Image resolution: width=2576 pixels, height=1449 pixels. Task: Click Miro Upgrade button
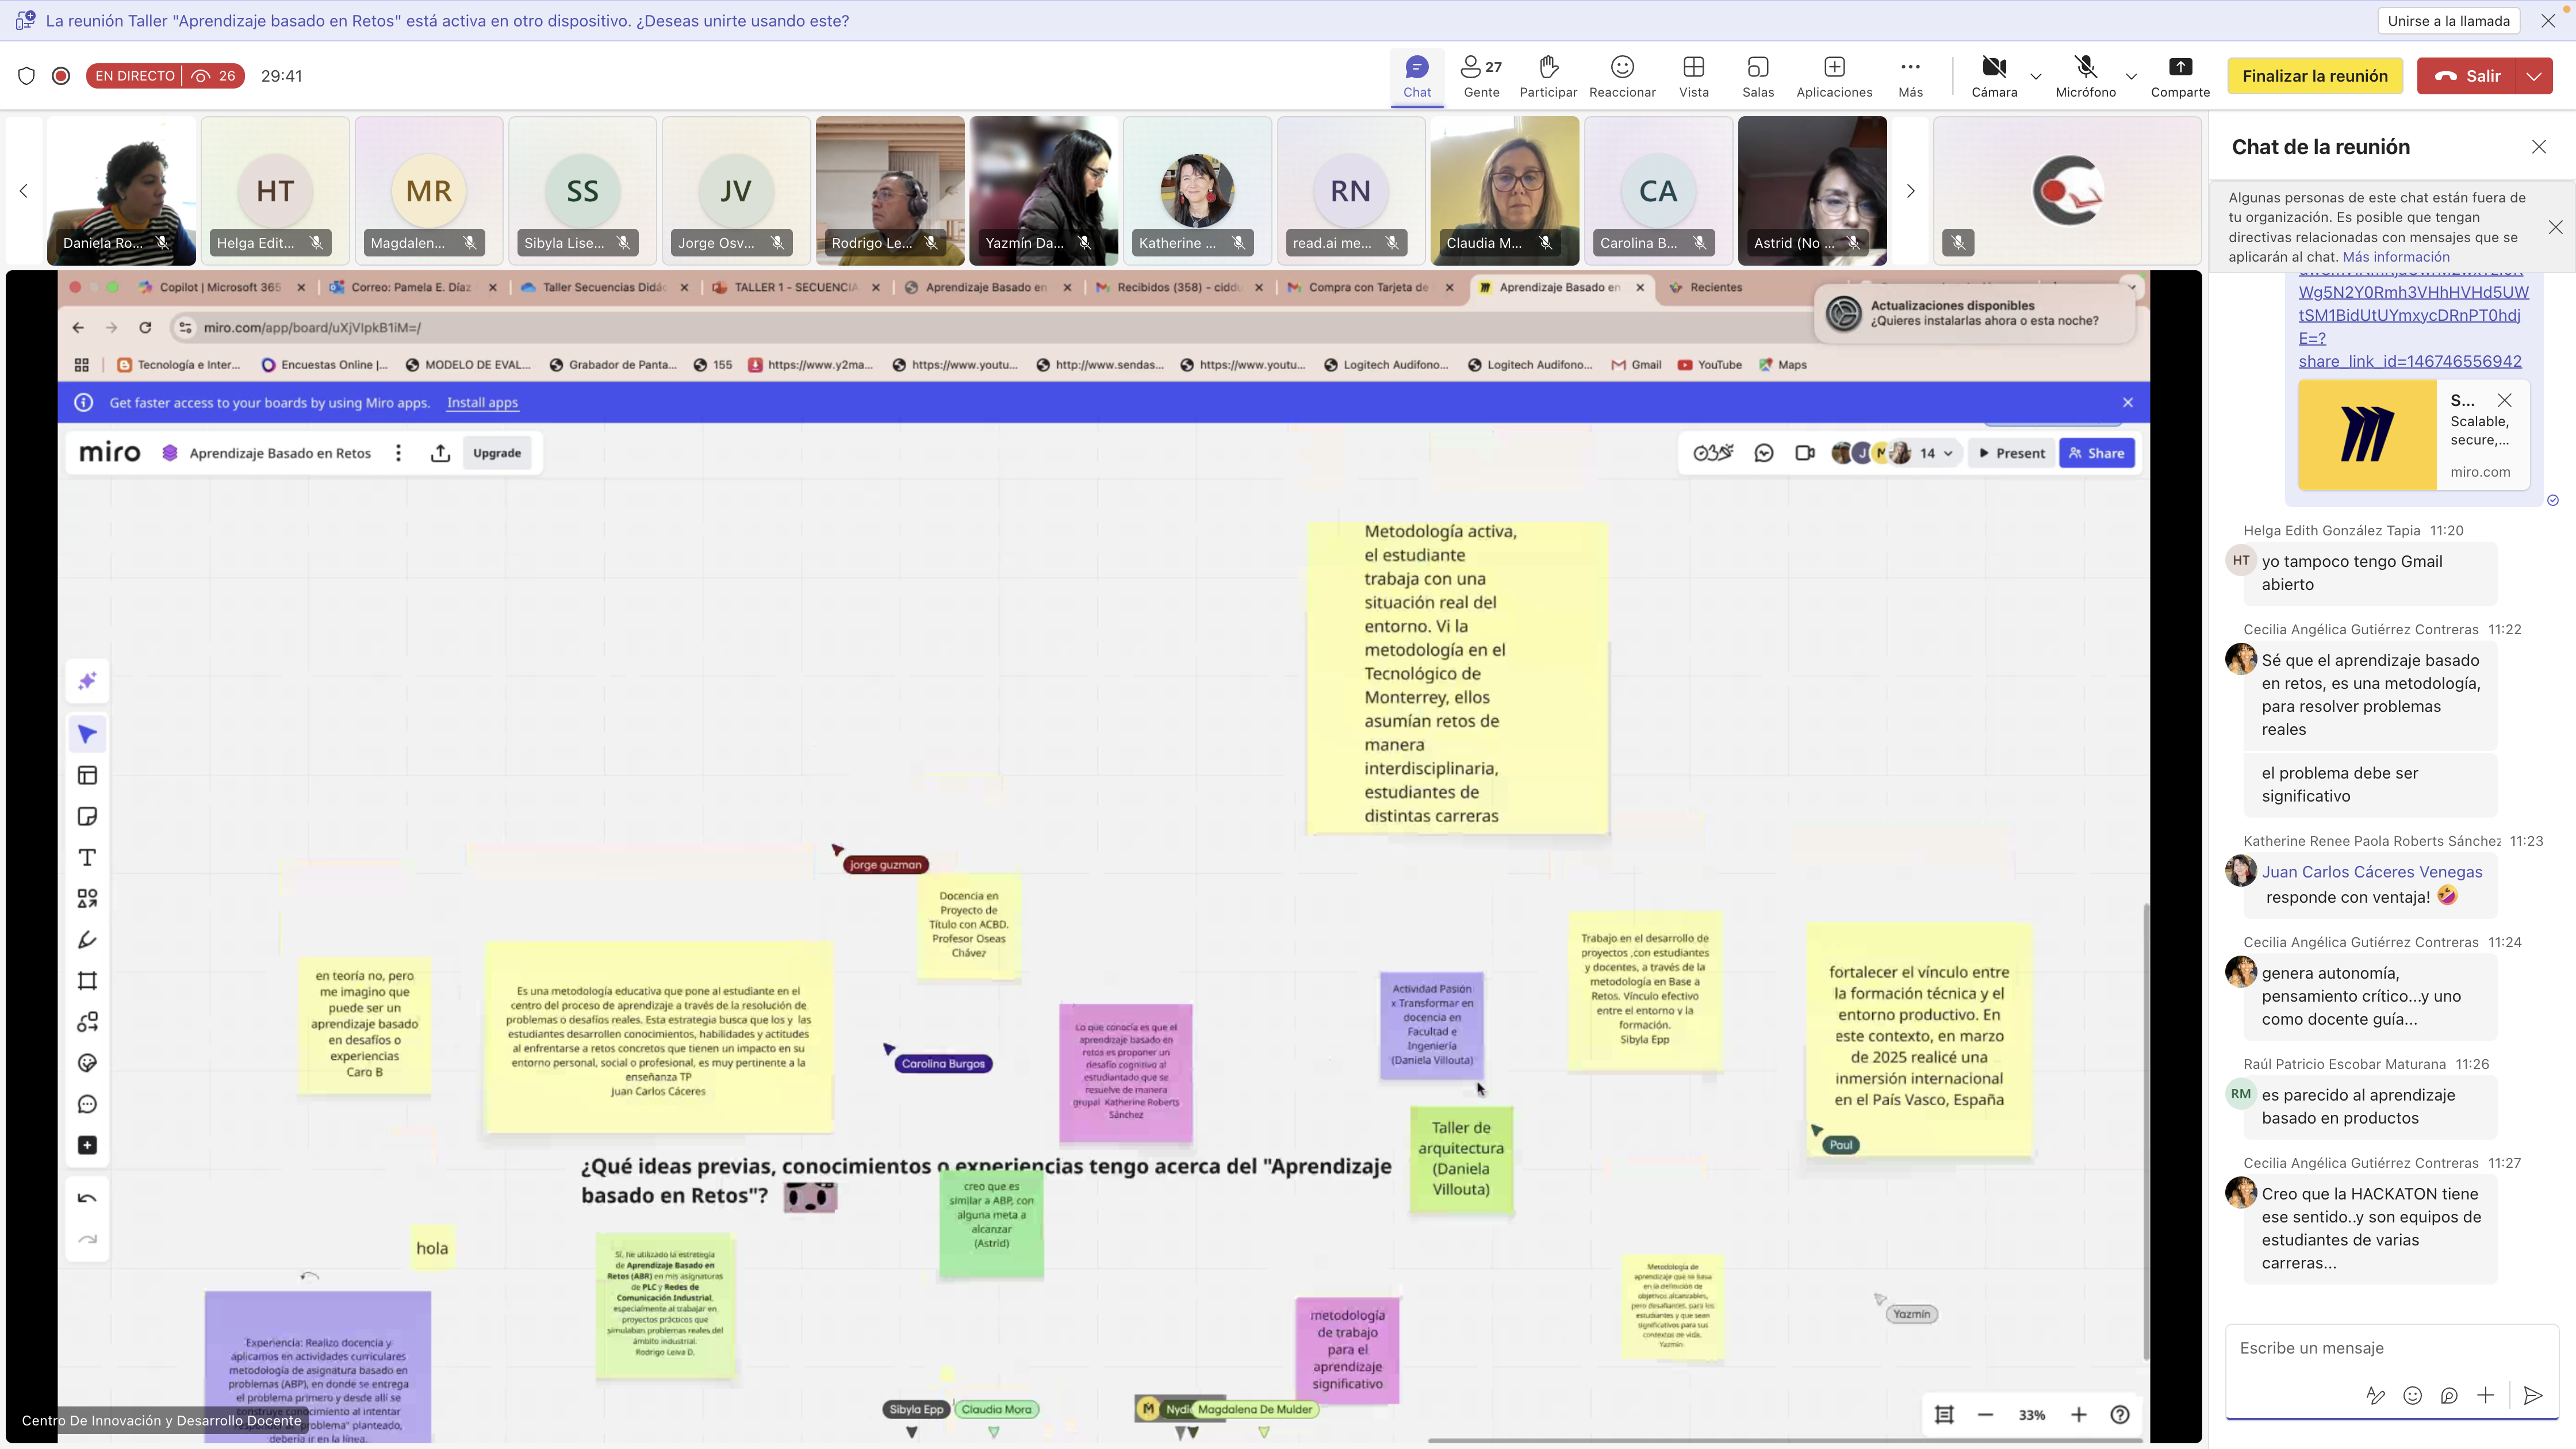pos(497,453)
